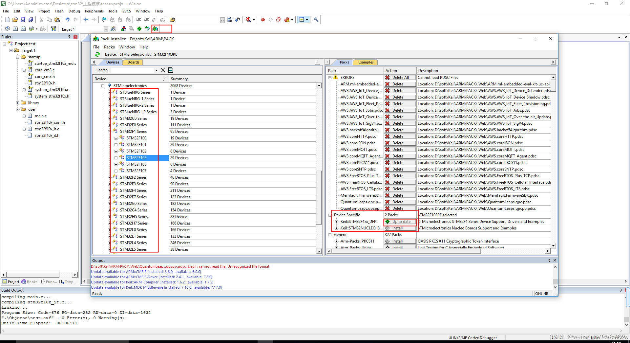The height and width of the screenshot is (343, 630).
Task: Expand the library folder in Project
Action: coord(17,103)
